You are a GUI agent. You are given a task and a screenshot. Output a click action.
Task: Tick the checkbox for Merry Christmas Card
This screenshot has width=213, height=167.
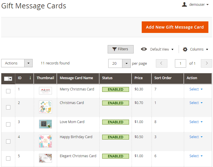click(x=8, y=91)
